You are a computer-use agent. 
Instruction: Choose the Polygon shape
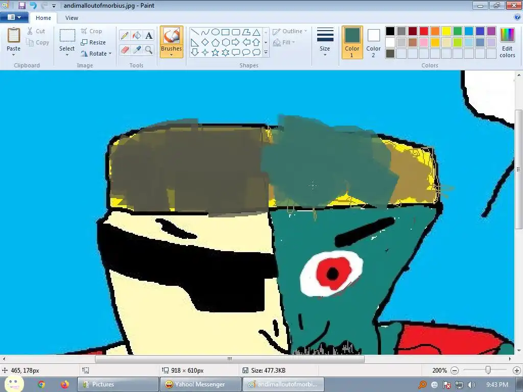coord(246,32)
